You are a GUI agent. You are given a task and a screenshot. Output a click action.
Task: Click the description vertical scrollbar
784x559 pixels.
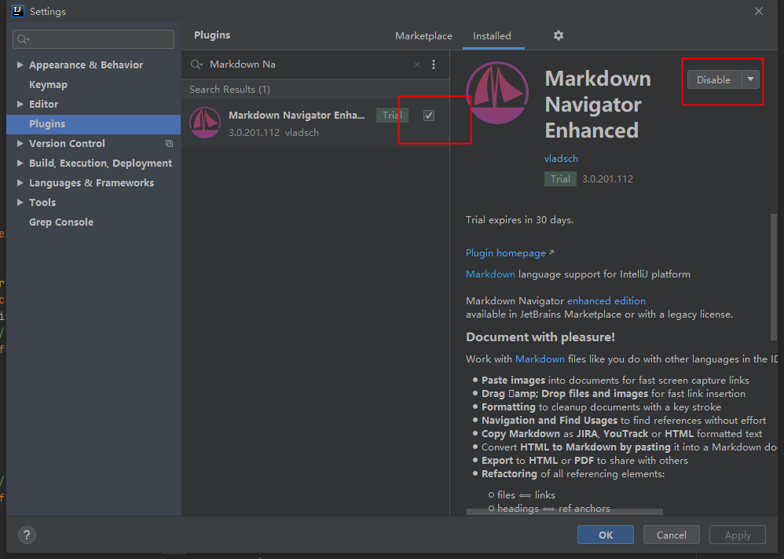774,278
